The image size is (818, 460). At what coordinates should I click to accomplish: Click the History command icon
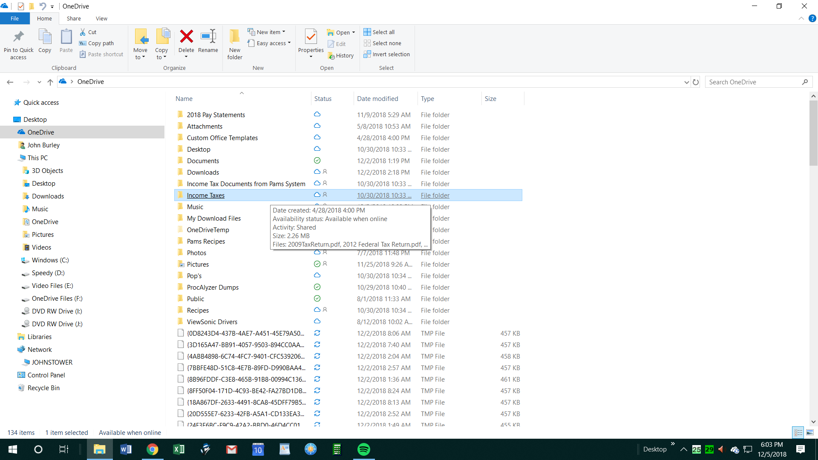coord(331,56)
